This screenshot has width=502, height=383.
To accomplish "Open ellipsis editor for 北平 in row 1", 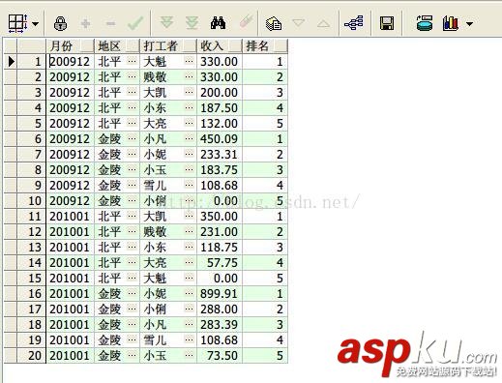I will (132, 60).
